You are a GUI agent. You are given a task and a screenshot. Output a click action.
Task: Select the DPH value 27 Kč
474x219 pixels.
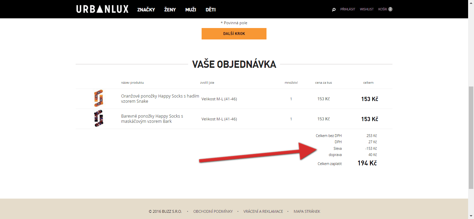(373, 142)
